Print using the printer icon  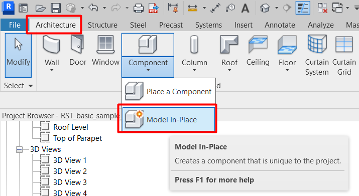coord(139,8)
